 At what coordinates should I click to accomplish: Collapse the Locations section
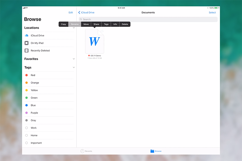[x=74, y=28]
